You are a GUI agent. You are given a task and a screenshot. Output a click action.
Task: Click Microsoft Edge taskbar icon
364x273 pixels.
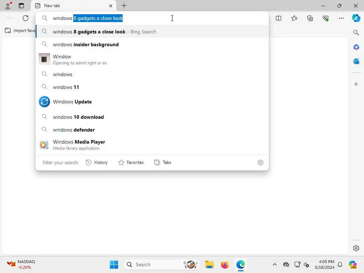(241, 264)
